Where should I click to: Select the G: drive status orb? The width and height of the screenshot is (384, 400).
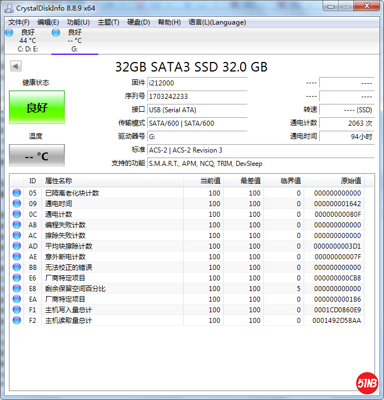tap(56, 32)
